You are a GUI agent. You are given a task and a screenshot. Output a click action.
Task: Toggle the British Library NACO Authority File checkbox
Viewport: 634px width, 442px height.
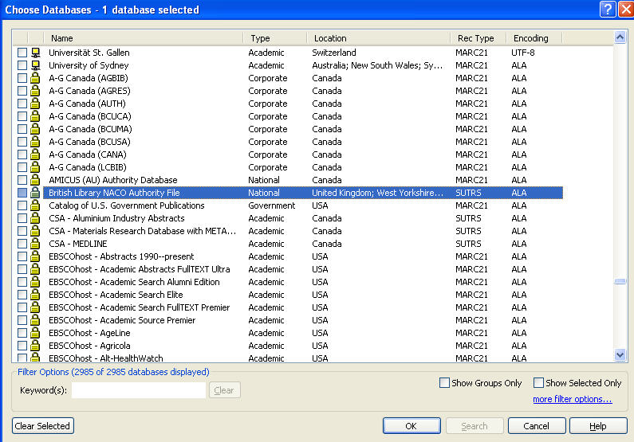(22, 193)
